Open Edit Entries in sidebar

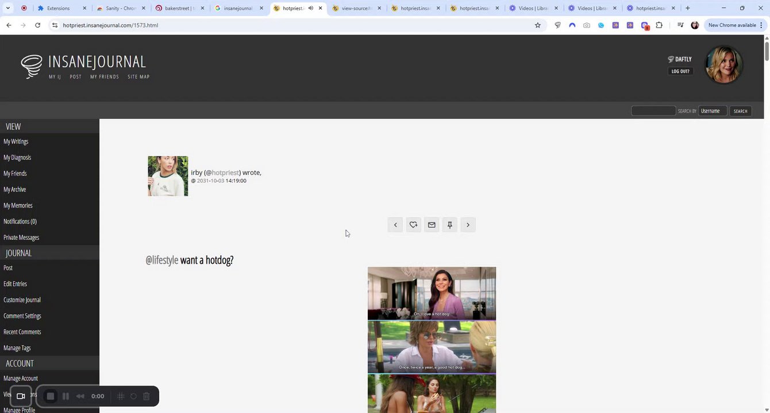(x=15, y=284)
